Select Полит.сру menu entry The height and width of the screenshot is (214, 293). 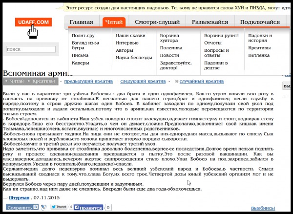[x=83, y=36]
